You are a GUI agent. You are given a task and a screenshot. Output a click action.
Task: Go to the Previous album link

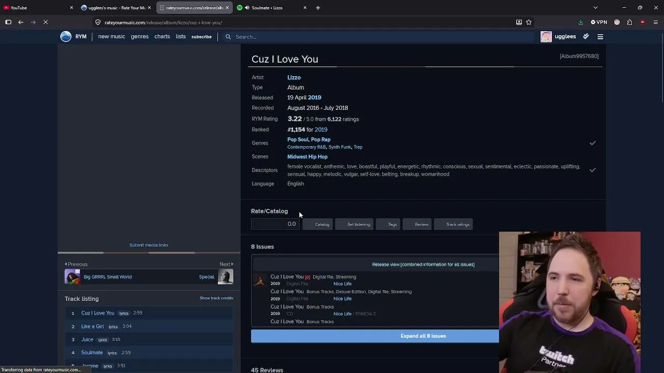[76, 264]
